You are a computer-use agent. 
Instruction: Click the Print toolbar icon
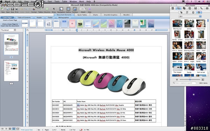click(16, 9)
